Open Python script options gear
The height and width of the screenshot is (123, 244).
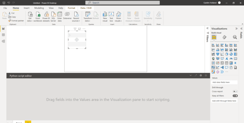201,76
